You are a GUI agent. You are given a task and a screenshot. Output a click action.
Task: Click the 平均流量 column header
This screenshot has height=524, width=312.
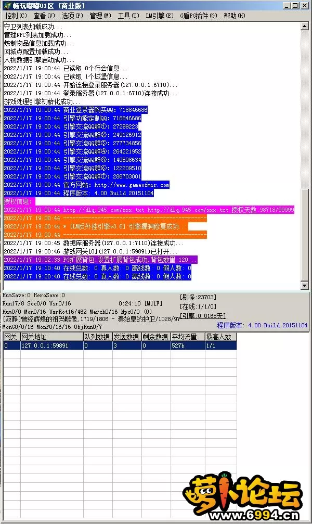tap(188, 337)
